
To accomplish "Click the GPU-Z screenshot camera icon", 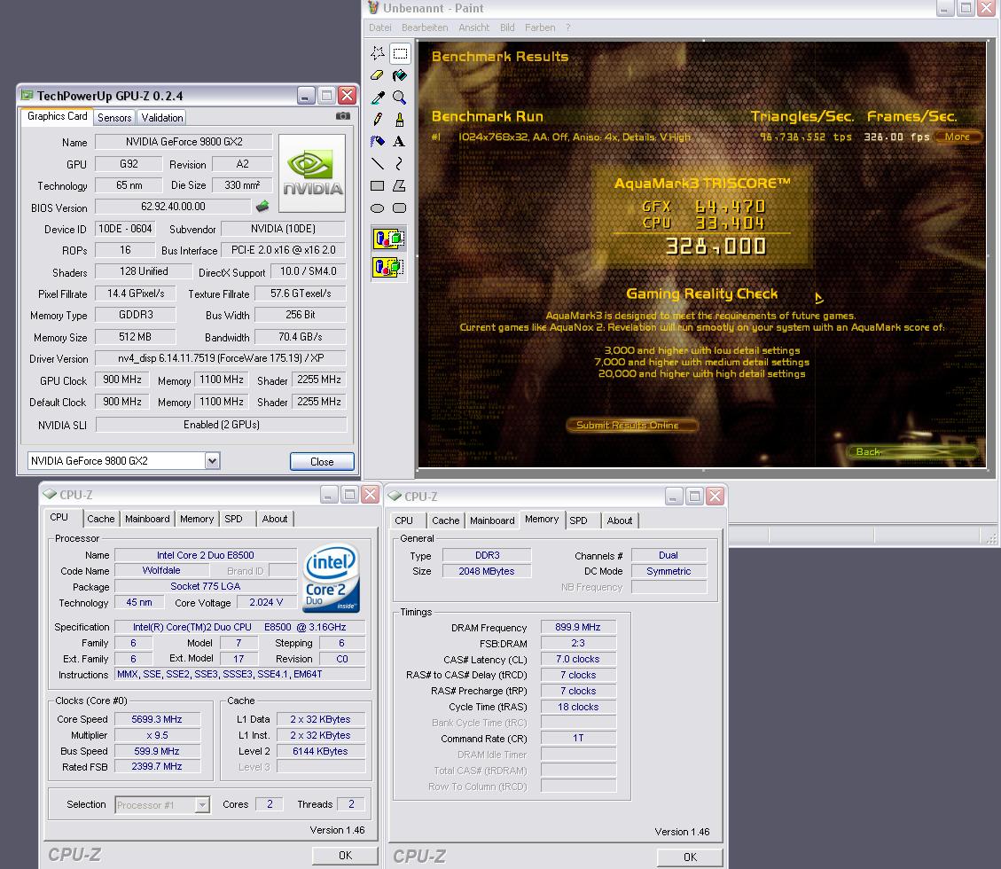I will [x=343, y=116].
